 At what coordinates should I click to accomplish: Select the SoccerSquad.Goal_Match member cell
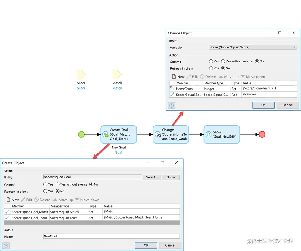point(30,212)
